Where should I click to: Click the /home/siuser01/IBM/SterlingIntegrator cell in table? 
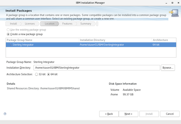102,45
